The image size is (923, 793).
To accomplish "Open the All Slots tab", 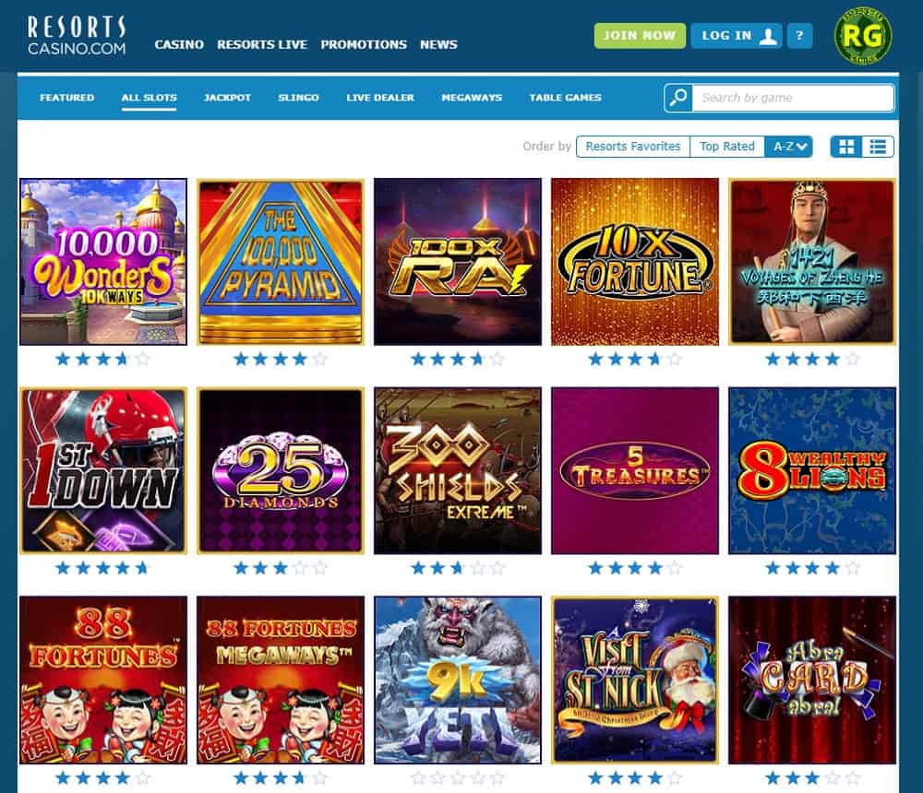I will 149,98.
